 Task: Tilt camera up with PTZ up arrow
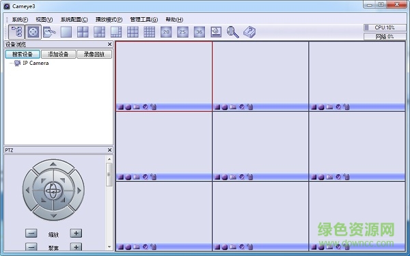pos(53,165)
